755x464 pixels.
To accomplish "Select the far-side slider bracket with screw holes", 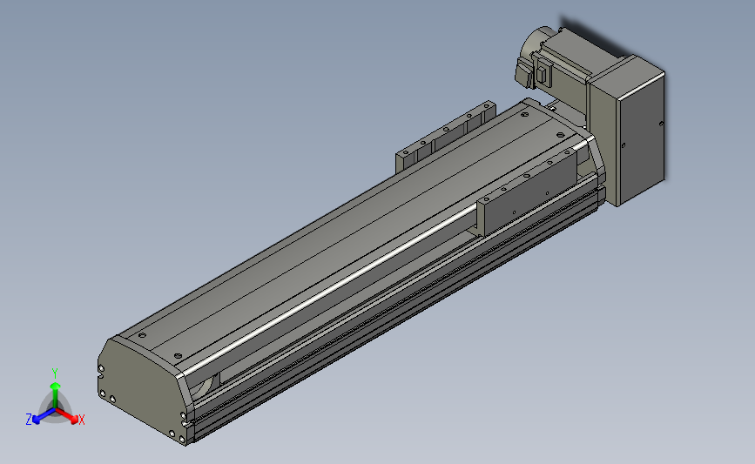I will coord(445,138).
